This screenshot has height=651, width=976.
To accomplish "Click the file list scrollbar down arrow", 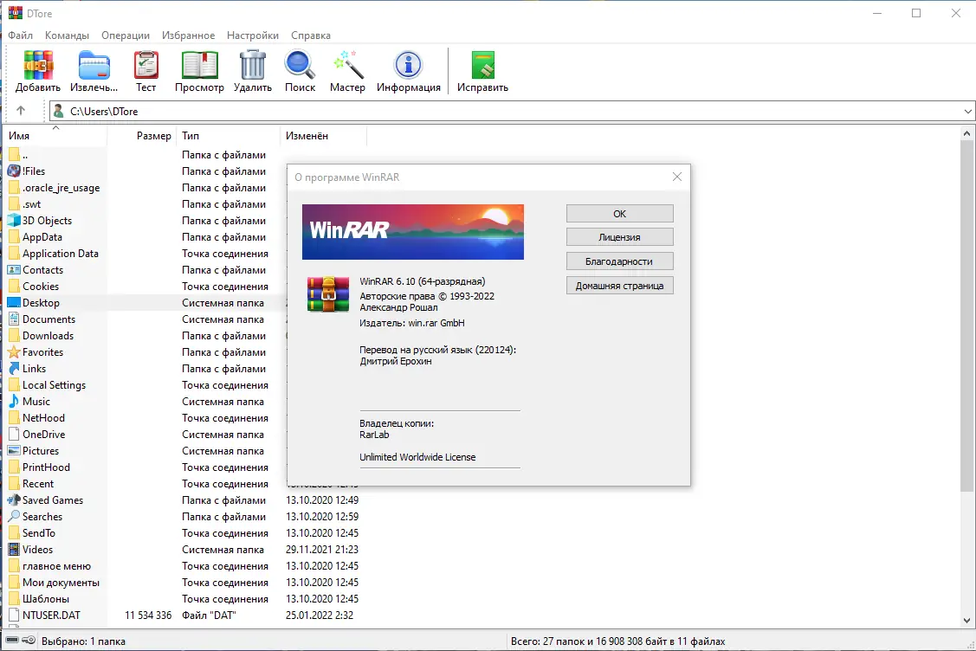I will tap(966, 620).
